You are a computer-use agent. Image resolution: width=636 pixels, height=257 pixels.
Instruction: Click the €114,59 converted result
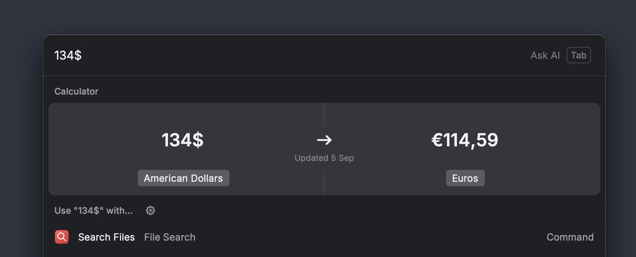click(464, 140)
